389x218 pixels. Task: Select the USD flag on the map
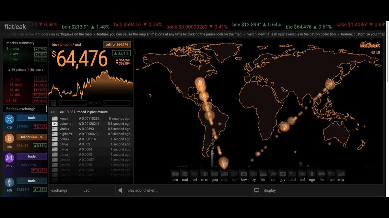click(x=224, y=174)
